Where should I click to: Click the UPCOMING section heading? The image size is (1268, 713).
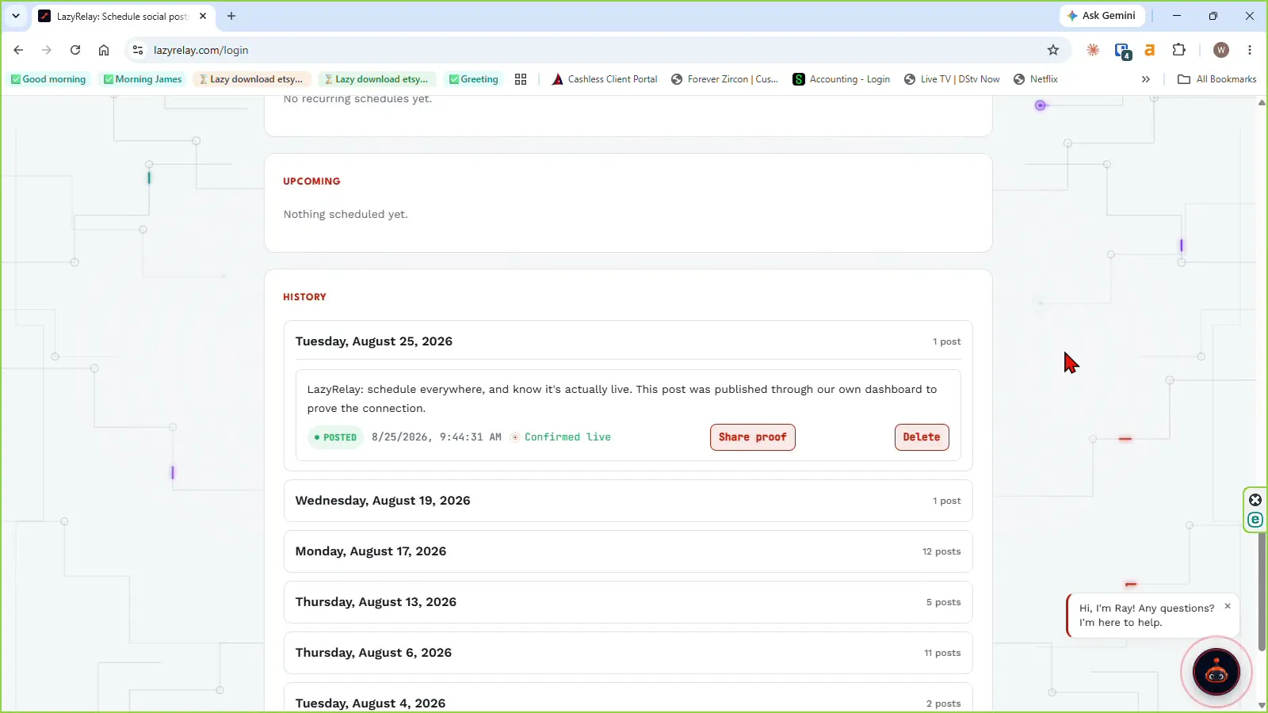tap(311, 181)
